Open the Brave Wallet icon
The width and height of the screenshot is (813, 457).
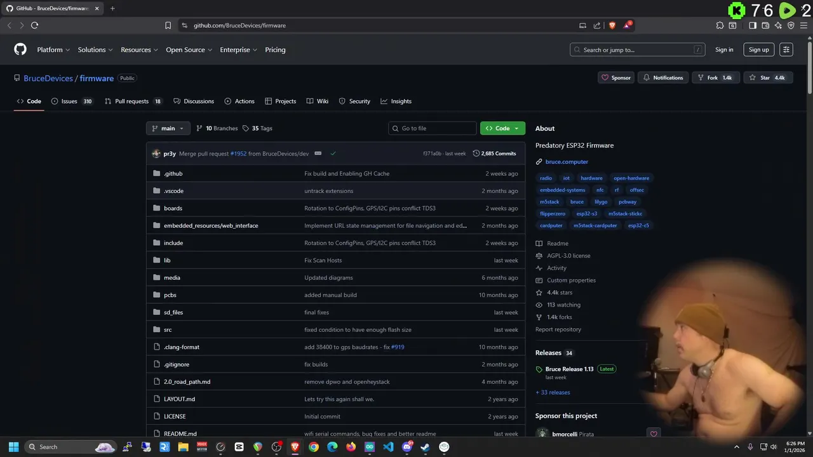point(765,25)
